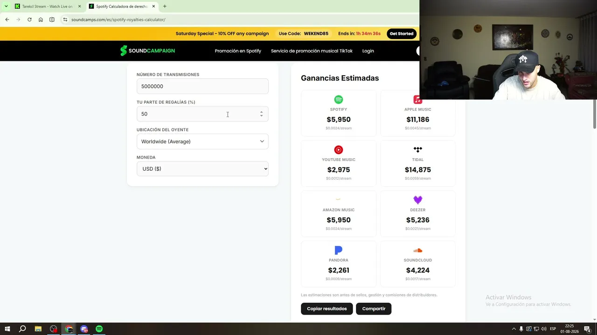597x335 pixels.
Task: Open the Moneda currency dropdown
Action: [202, 169]
